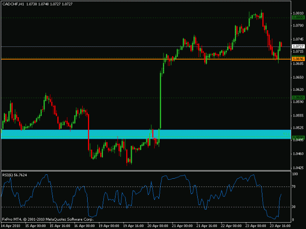Select the 19 Apr 00:00 time label
This screenshot has height=229, width=306.
pyautogui.click(x=109, y=226)
